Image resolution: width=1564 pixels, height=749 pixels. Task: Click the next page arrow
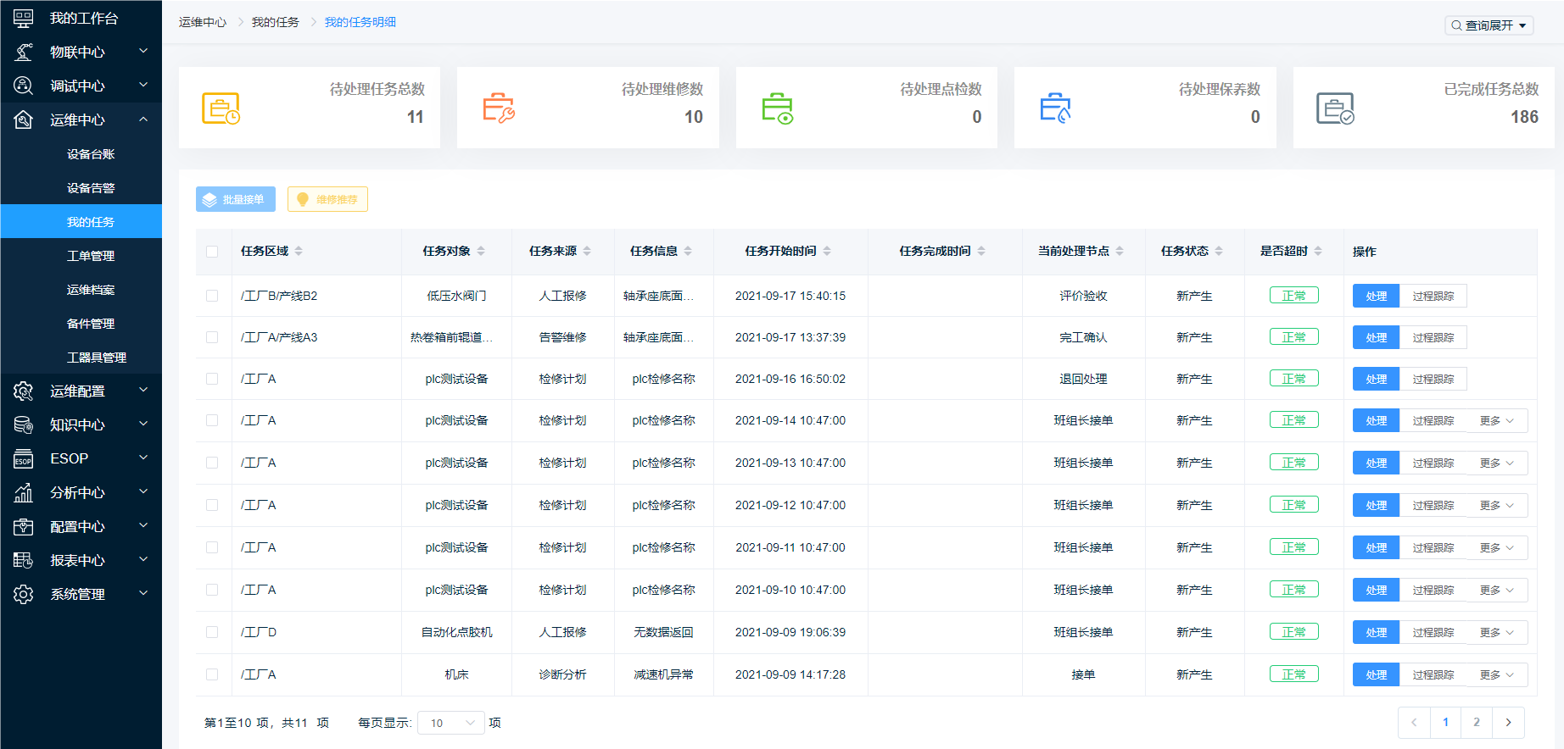1508,723
